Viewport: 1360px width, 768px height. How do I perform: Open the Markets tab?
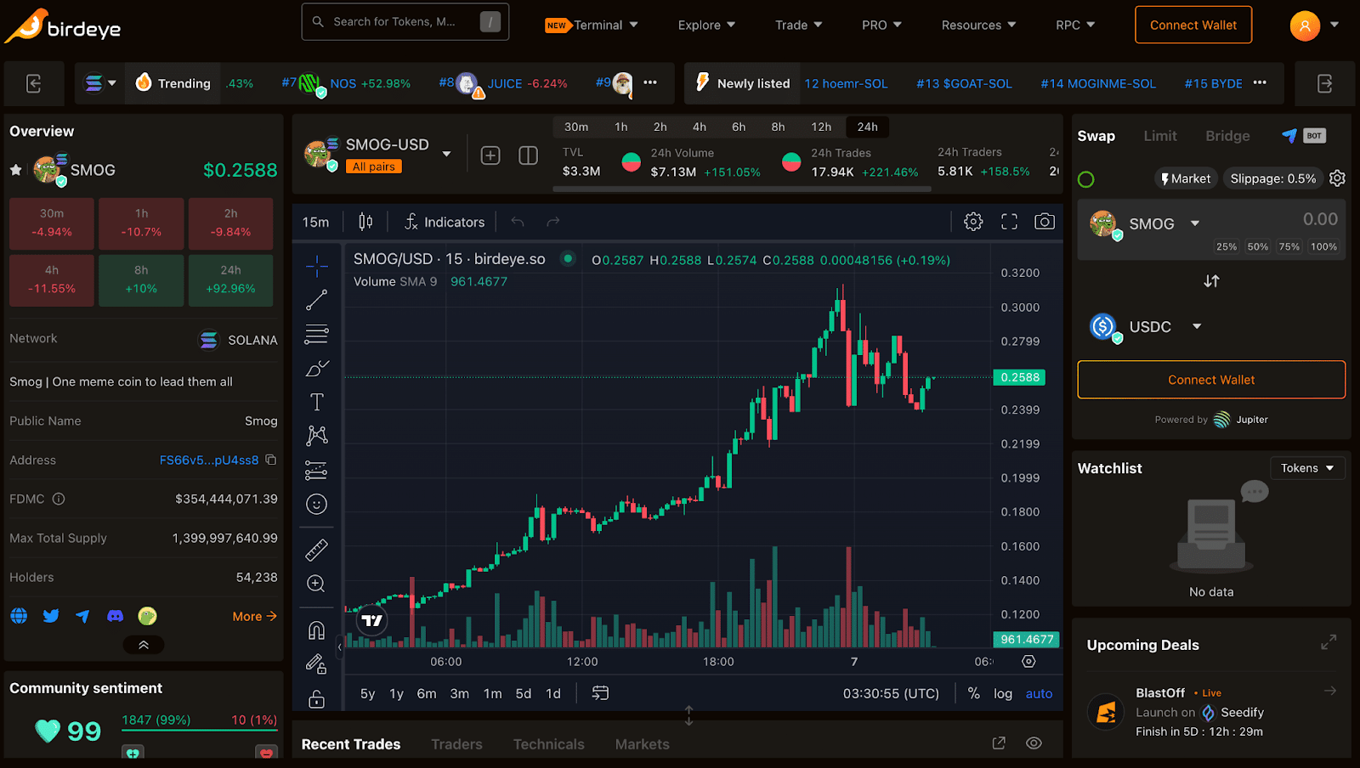pos(642,744)
